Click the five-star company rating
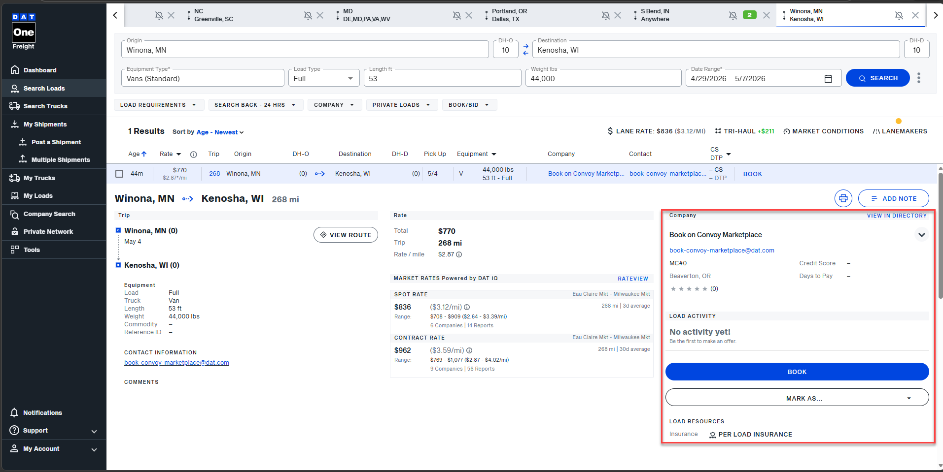 689,289
